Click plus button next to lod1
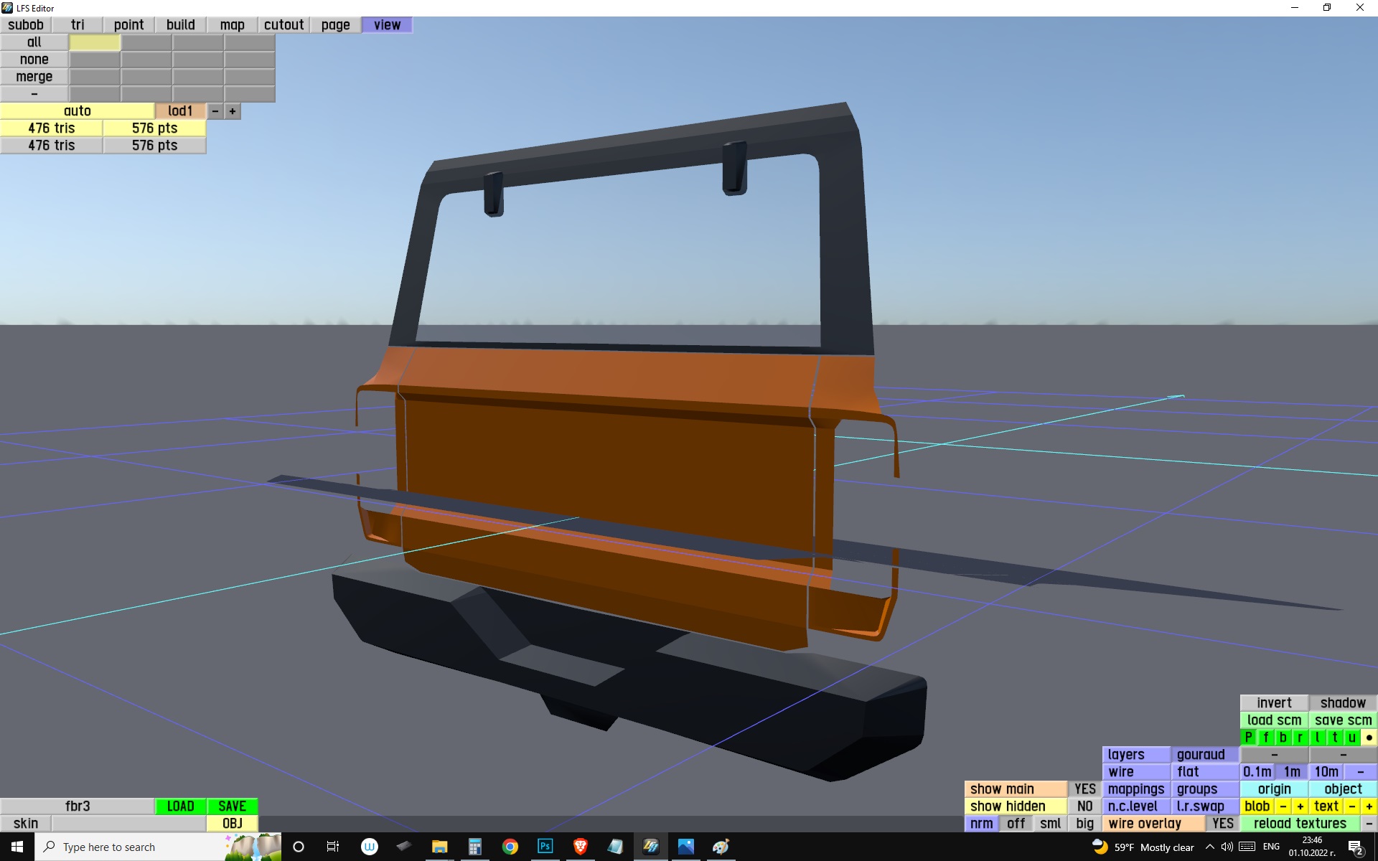1378x861 pixels. pos(233,111)
